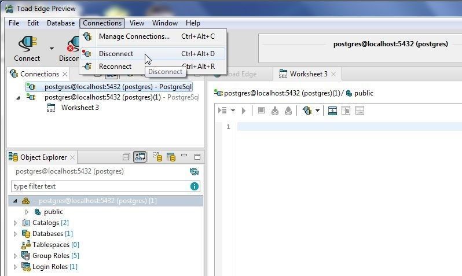Open the View menu
Screen dimensions: 462x276
coord(137,23)
